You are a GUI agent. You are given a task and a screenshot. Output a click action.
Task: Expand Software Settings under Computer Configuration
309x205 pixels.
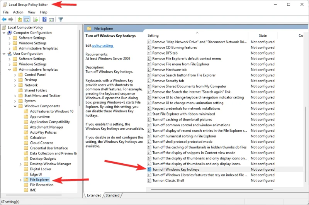pos(9,38)
